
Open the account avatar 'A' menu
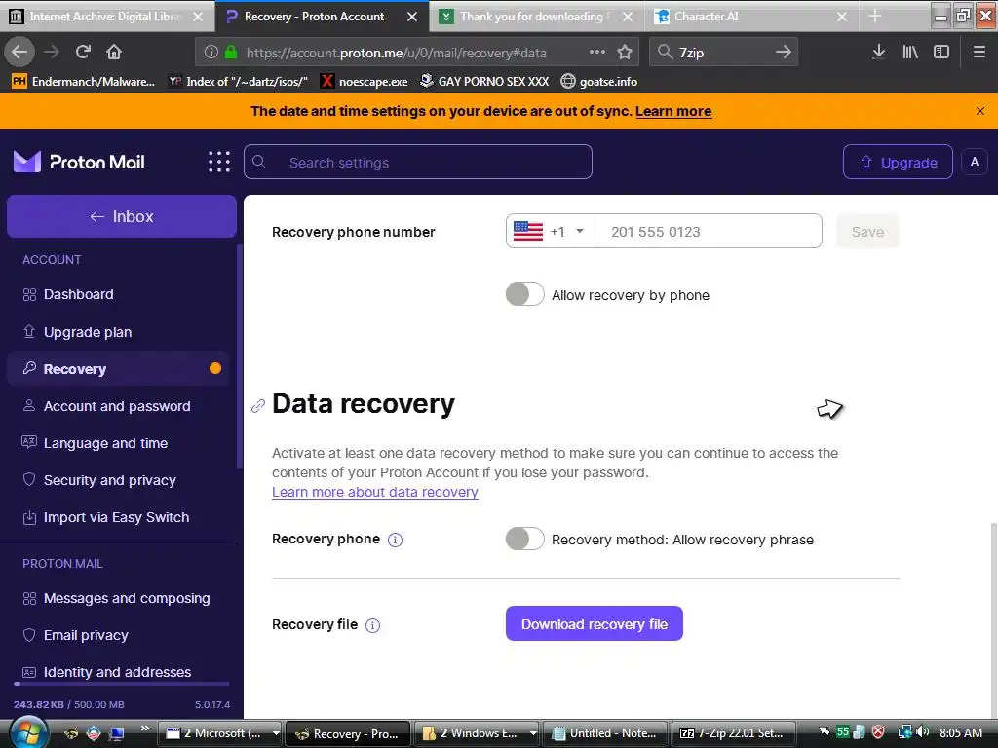pos(974,162)
